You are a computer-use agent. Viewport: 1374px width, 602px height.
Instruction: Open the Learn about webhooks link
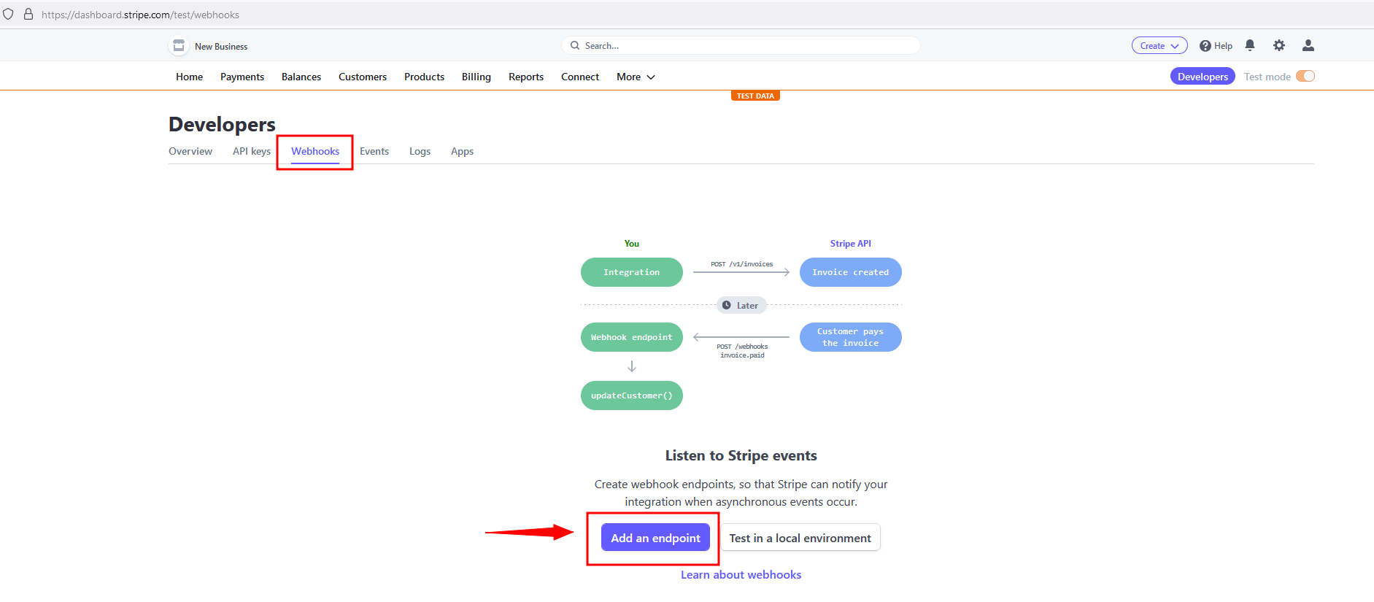741,575
